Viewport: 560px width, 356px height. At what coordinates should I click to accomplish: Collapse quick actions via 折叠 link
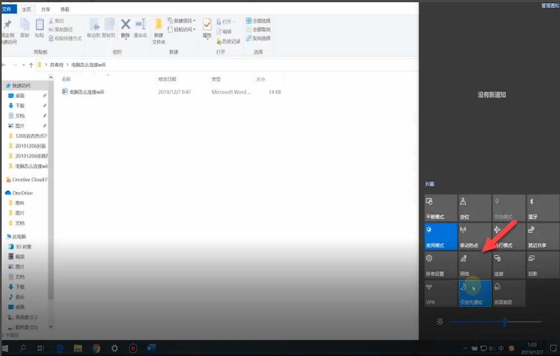click(429, 184)
